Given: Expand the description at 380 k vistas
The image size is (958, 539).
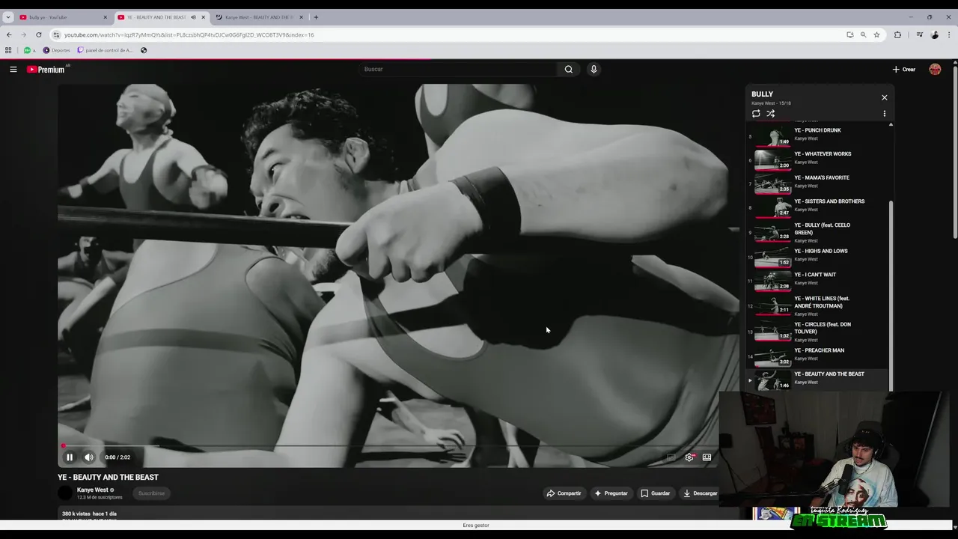Looking at the screenshot, I should tap(89, 514).
